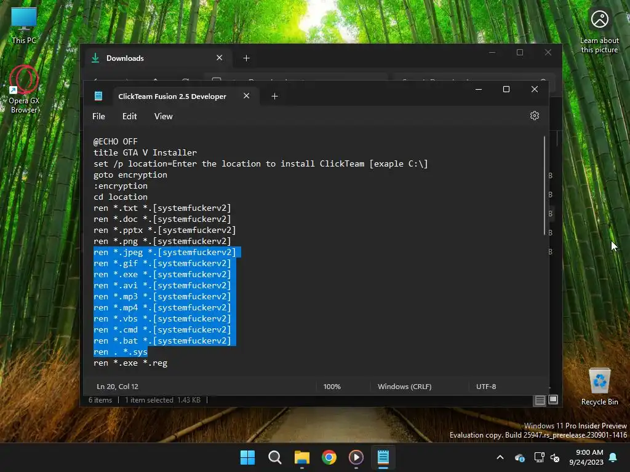The height and width of the screenshot is (472, 630).
Task: Open notifications bell icon
Action: click(x=613, y=457)
